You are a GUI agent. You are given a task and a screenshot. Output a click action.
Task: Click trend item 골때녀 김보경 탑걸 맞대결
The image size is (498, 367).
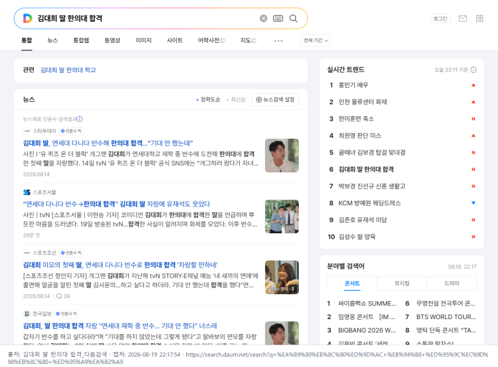372,152
